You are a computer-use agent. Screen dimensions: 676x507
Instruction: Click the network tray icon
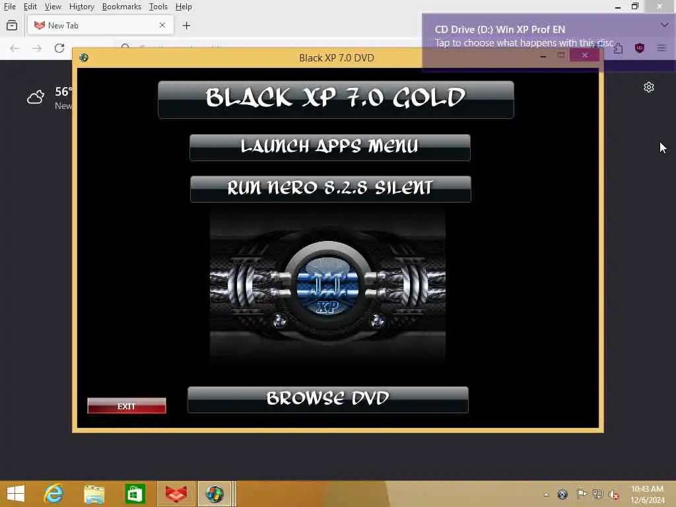(597, 494)
